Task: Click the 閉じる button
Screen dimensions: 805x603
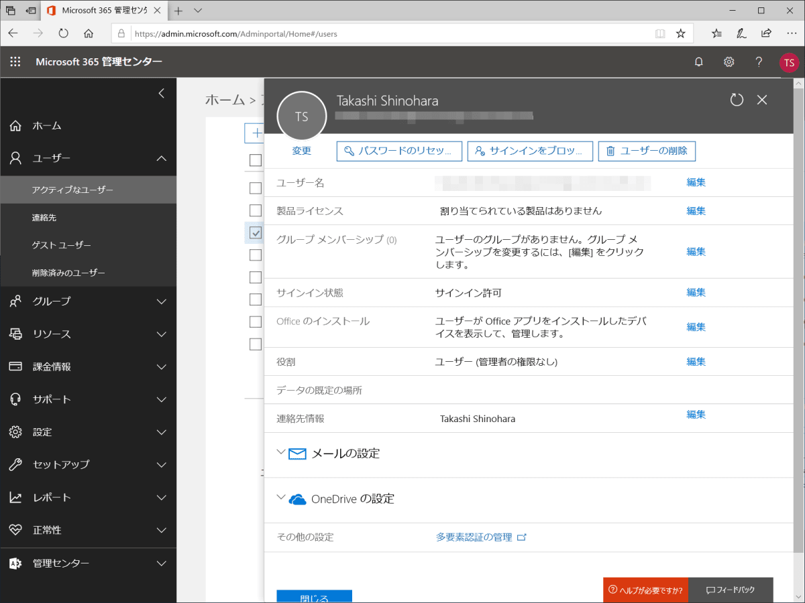Action: point(314,596)
